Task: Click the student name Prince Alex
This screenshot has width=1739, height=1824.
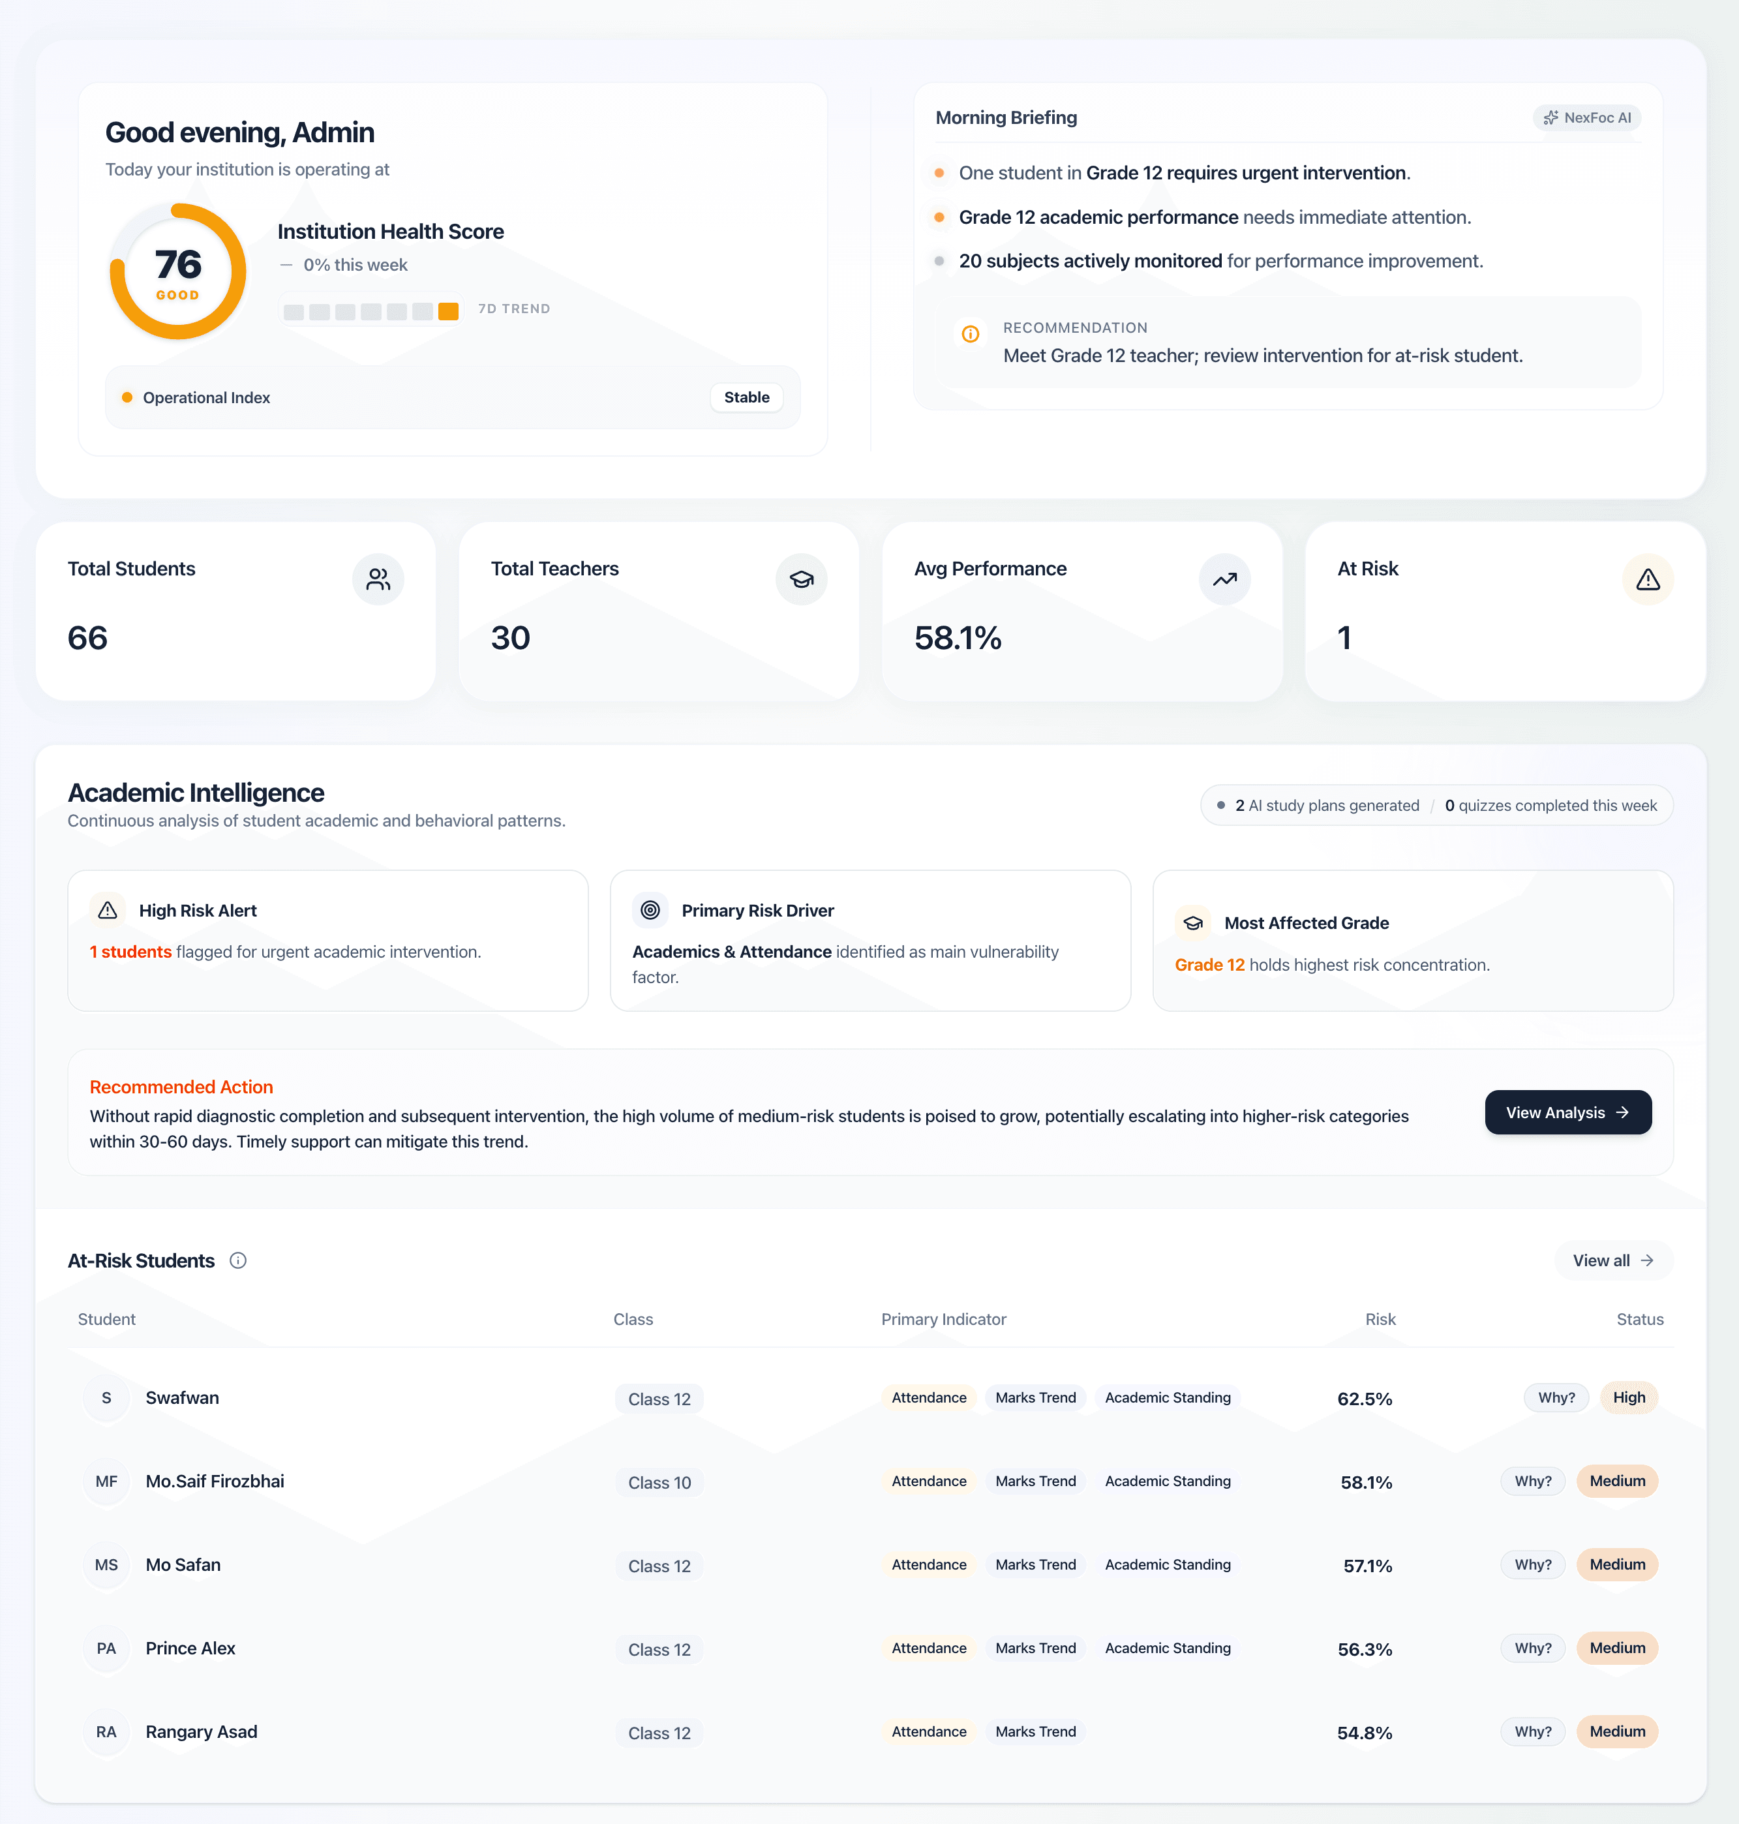Action: click(190, 1648)
